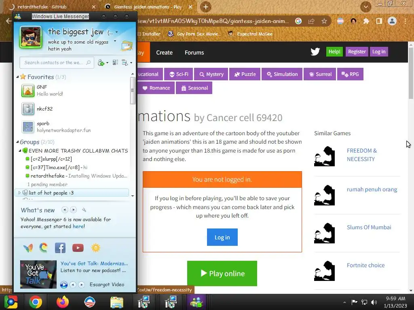Show next What's new item
The height and width of the screenshot is (310, 414).
74,210
